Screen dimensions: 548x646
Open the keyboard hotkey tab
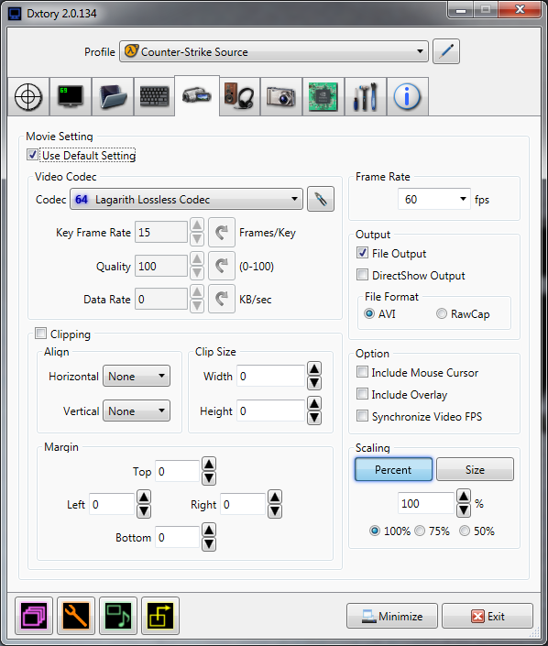tap(155, 97)
